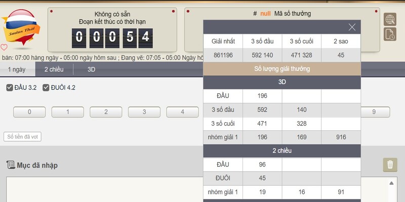Open the document history clock icon
The width and height of the screenshot is (405, 202).
390,34
